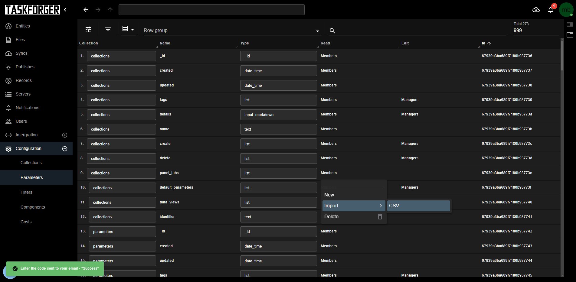Click the search magnifier icon
This screenshot has height=282, width=576.
pyautogui.click(x=332, y=31)
